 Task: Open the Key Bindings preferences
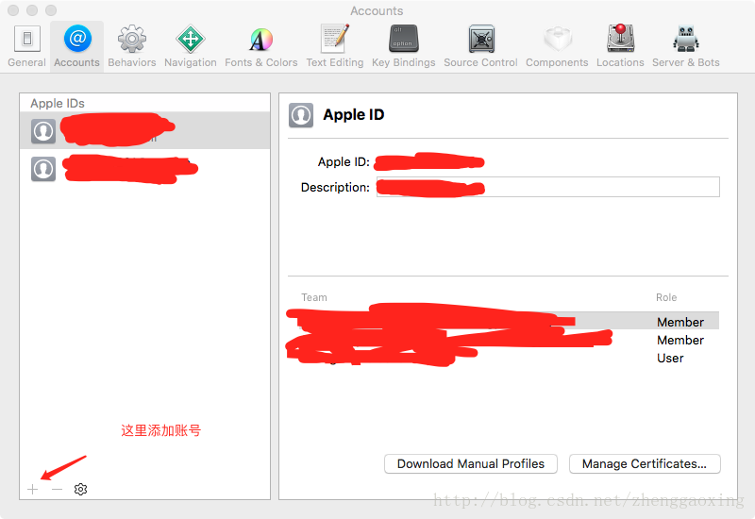coord(404,46)
